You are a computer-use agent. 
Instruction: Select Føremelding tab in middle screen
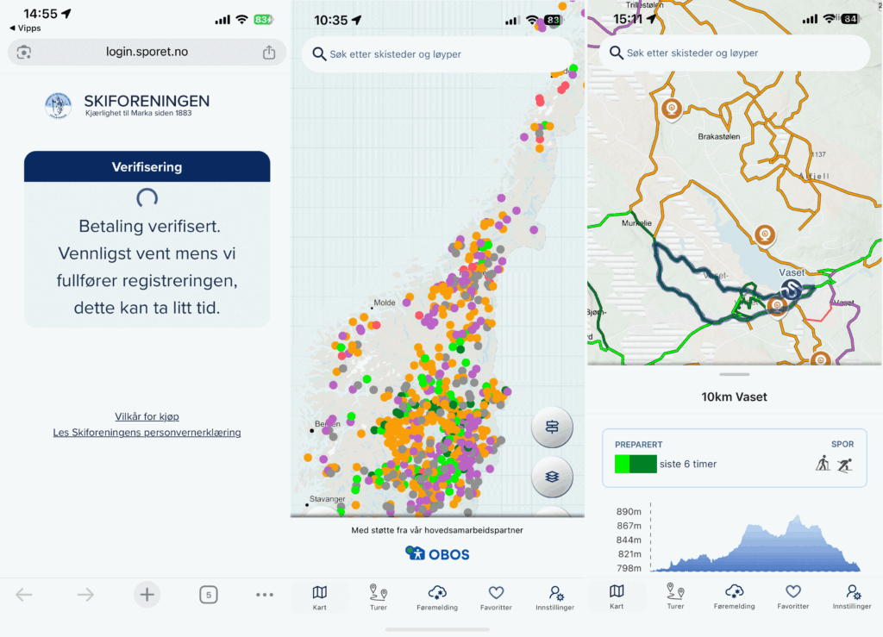437,597
